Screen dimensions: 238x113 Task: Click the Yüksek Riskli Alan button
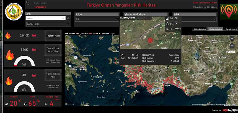click(x=53, y=75)
